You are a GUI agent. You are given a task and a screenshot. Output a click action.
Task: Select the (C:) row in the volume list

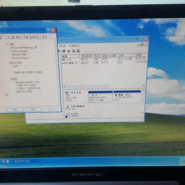click(x=104, y=59)
